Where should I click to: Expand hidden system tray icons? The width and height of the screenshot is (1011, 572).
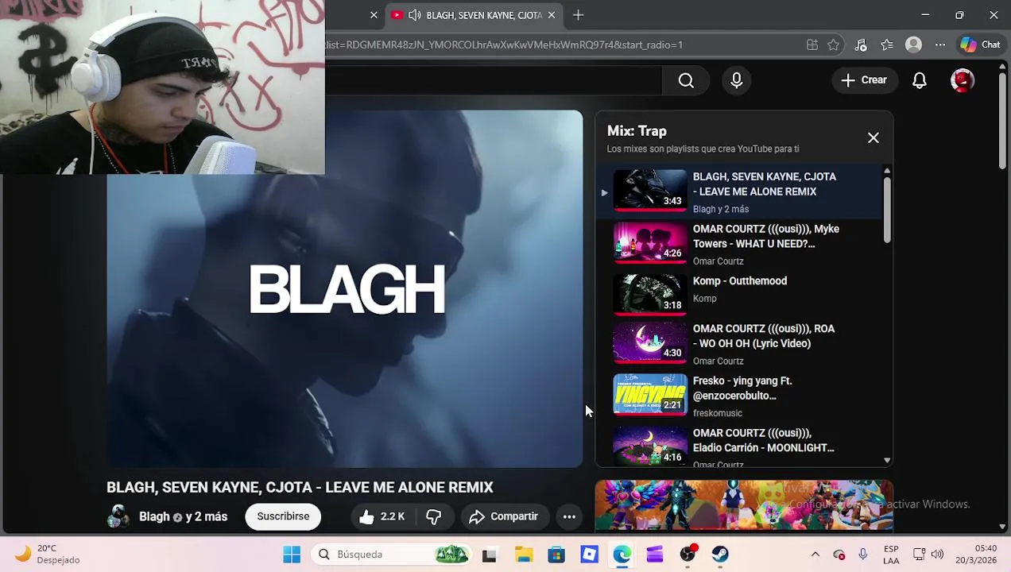point(815,555)
